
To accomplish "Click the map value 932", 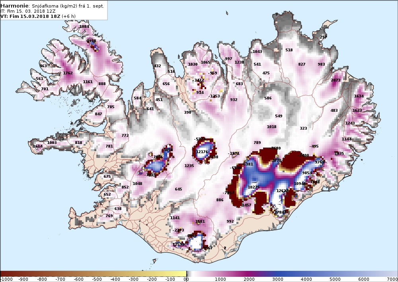I will pyautogui.click(x=234, y=100).
